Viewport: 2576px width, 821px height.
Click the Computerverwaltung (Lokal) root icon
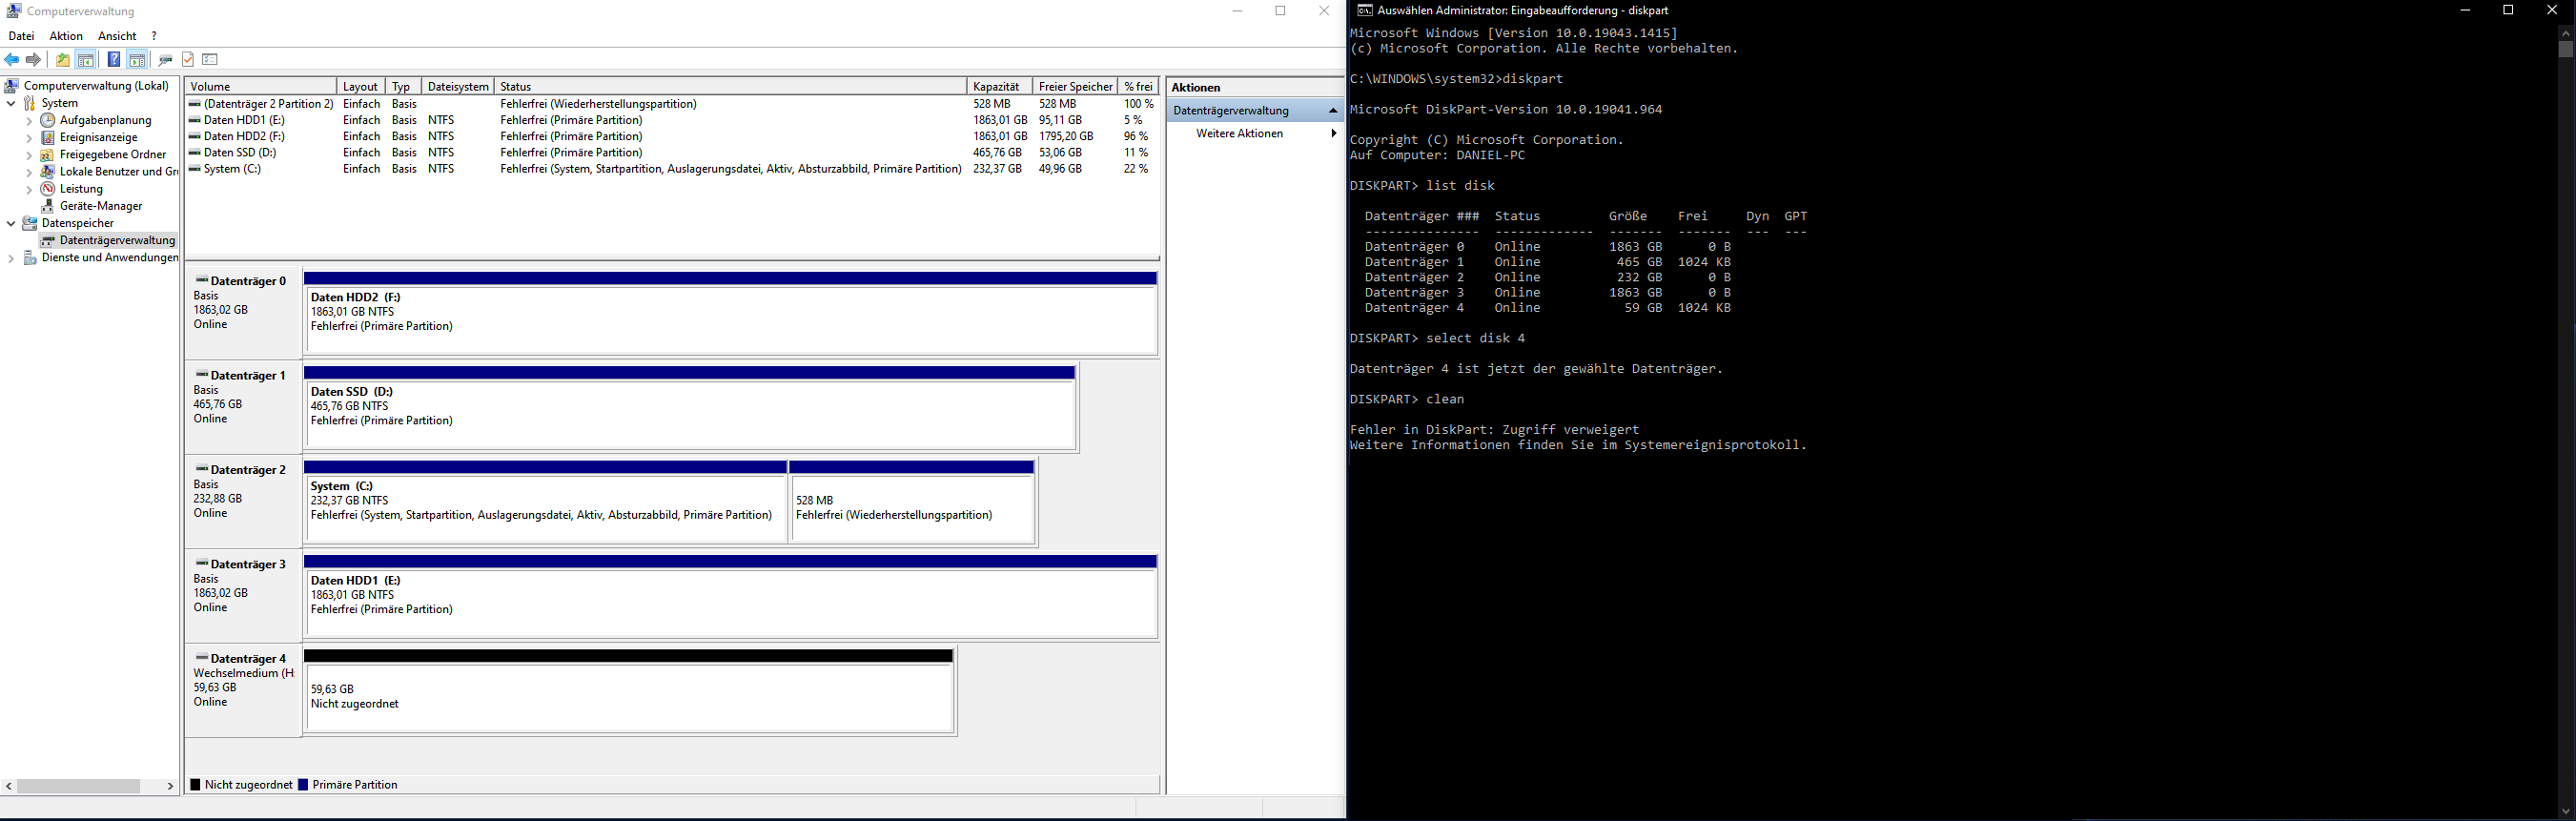pyautogui.click(x=12, y=86)
